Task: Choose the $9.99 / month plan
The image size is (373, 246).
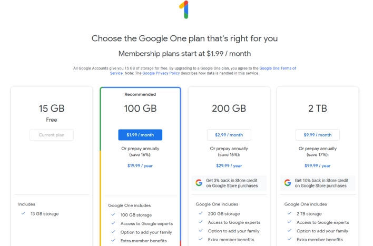Action: coord(317,135)
